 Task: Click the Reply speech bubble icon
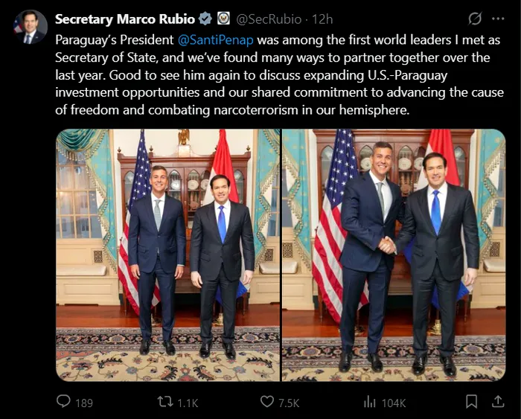click(x=64, y=402)
